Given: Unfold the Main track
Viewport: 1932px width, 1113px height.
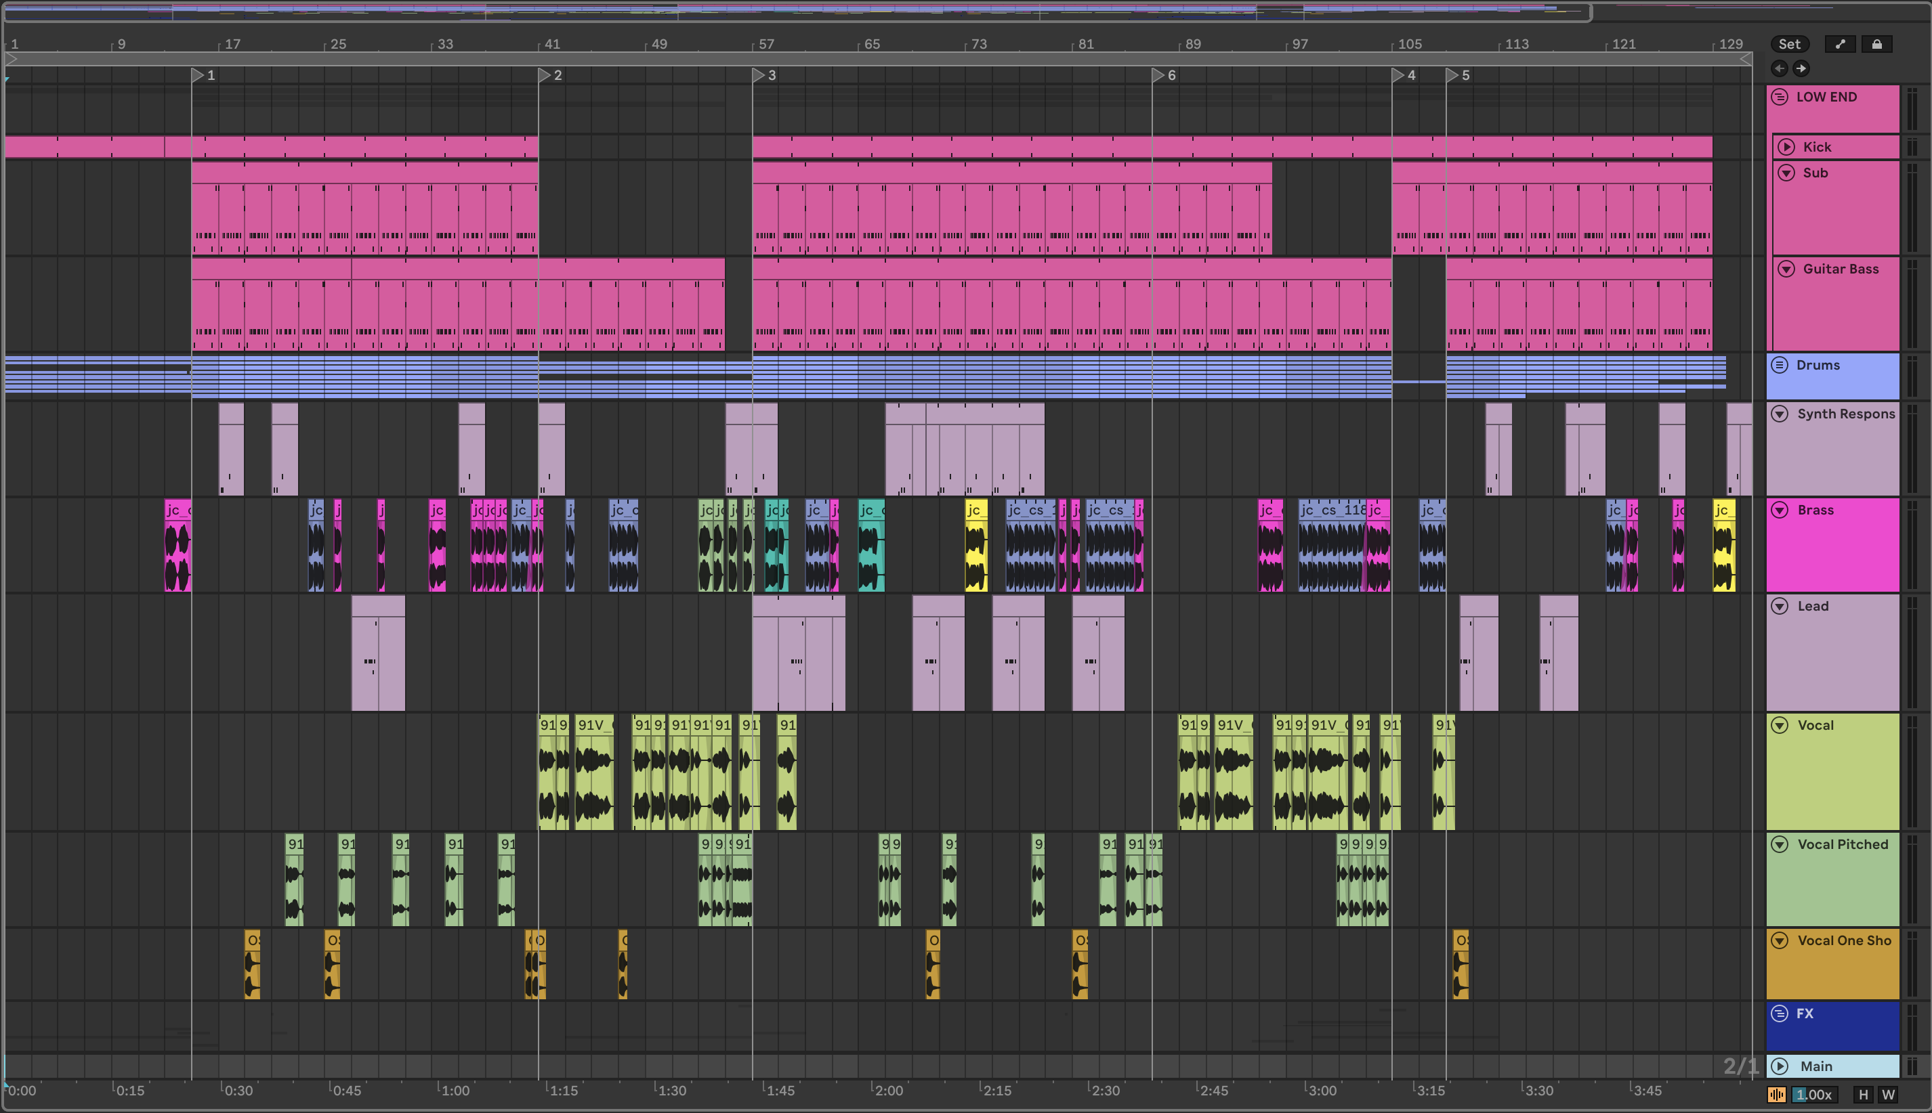Looking at the screenshot, I should tap(1780, 1066).
